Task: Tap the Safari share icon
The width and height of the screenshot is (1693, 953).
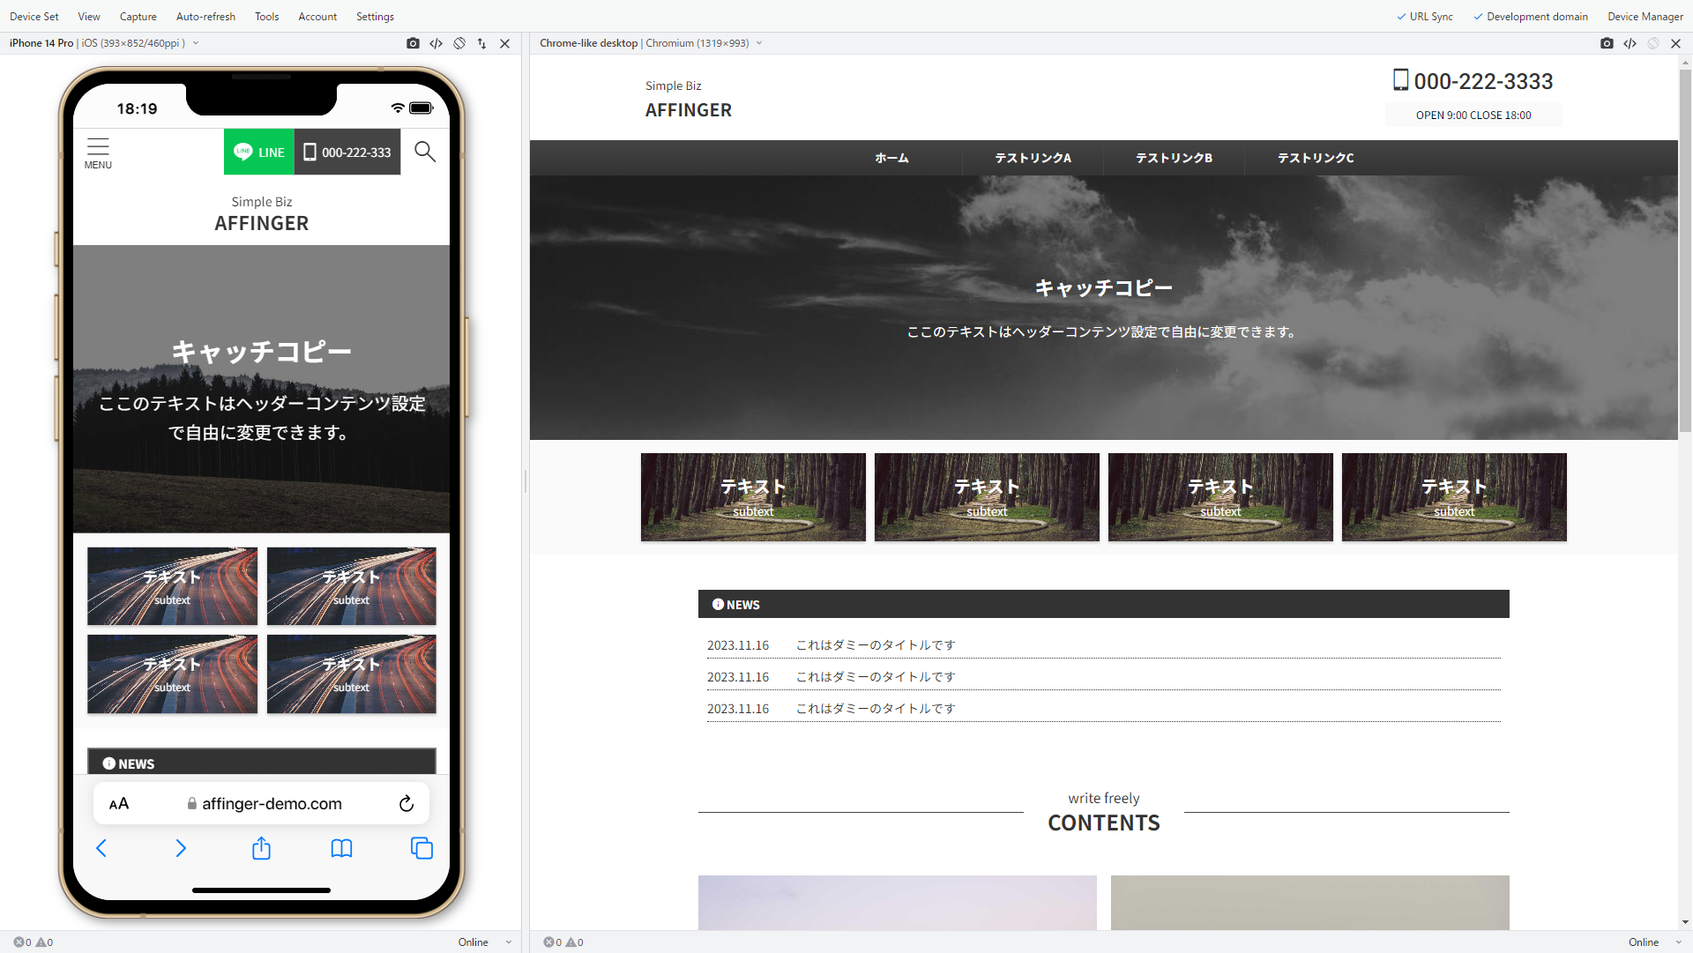Action: click(261, 848)
